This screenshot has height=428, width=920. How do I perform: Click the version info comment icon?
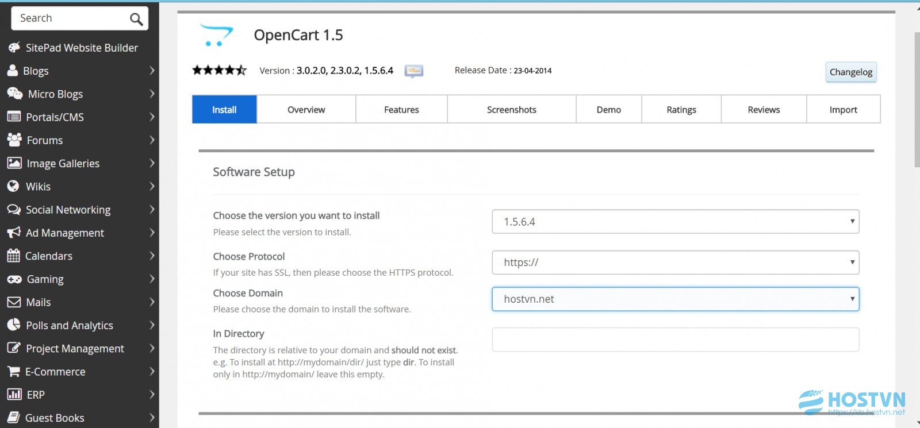413,71
